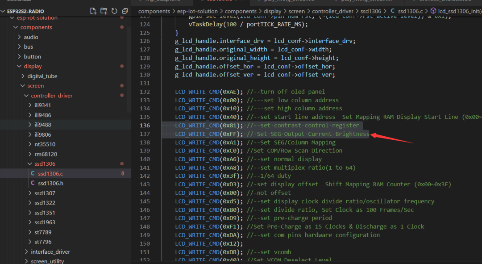
Task: Select the controller_driver breadcrumb segment
Action: tap(332, 11)
